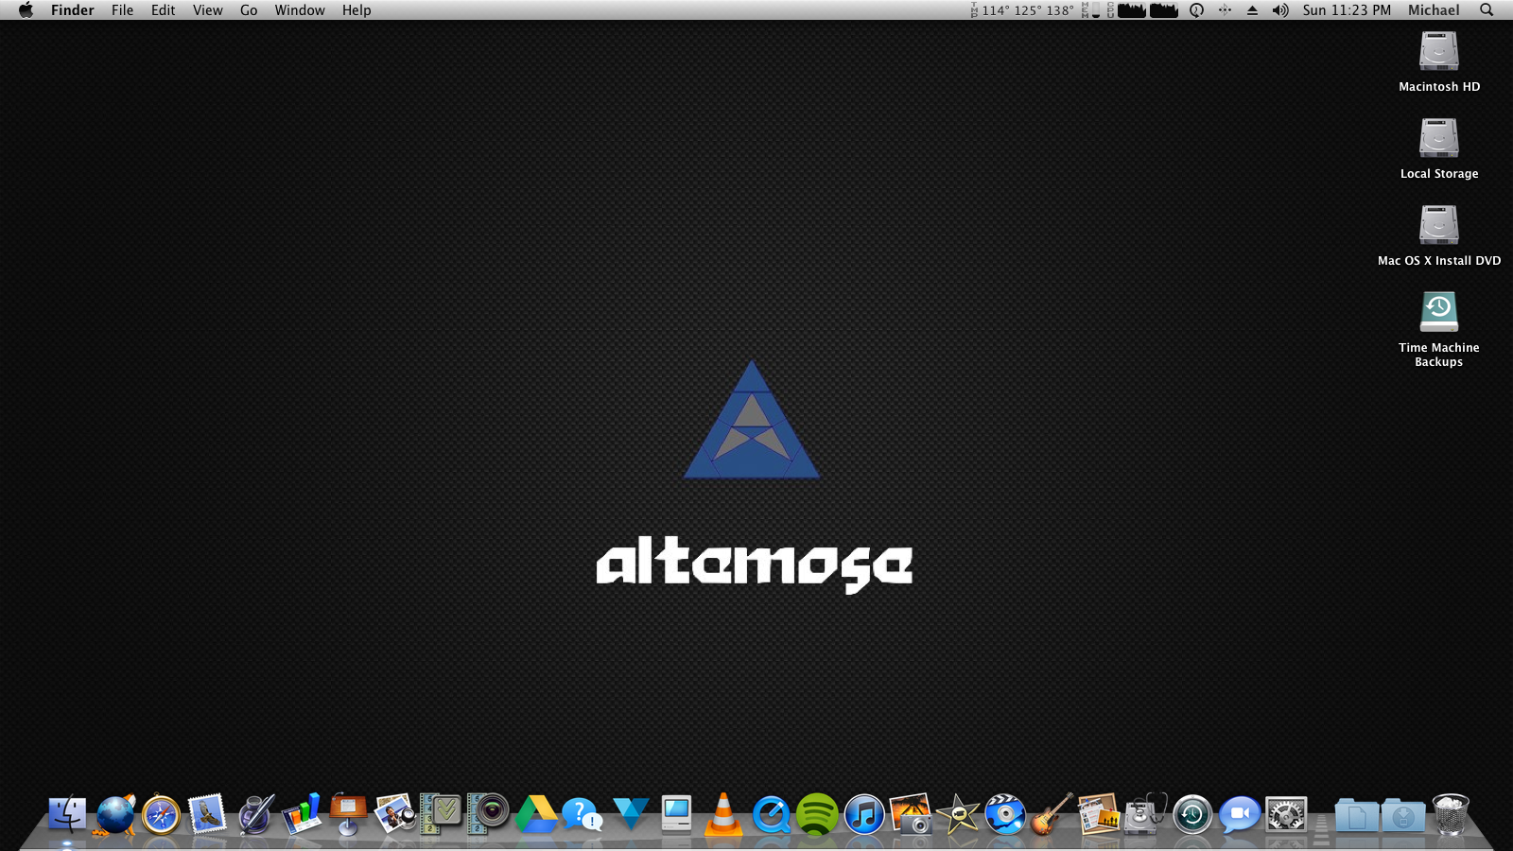Click the Sun 11:23 PM clock
The height and width of the screenshot is (851, 1513).
click(1347, 10)
